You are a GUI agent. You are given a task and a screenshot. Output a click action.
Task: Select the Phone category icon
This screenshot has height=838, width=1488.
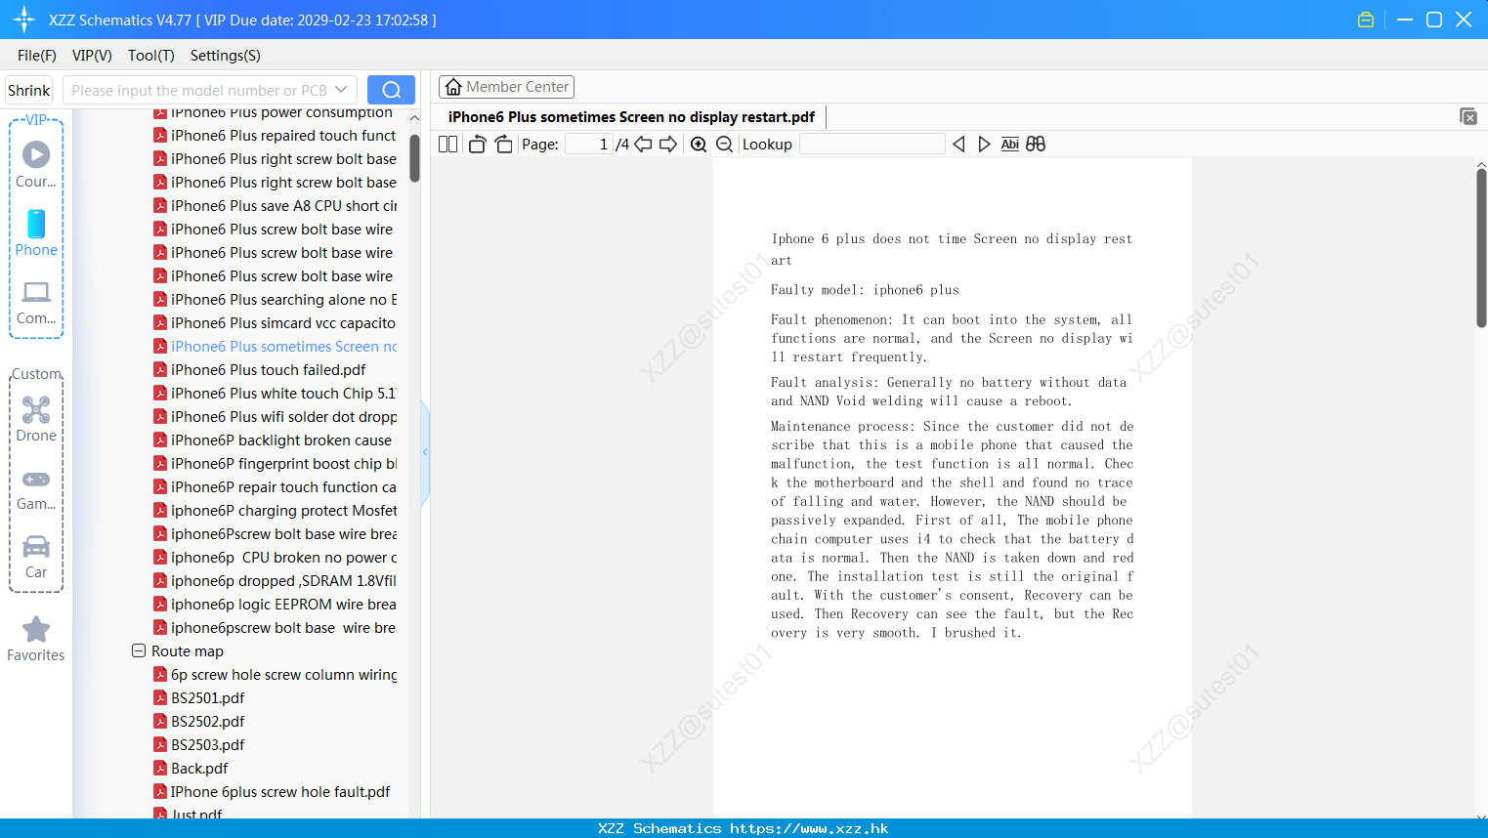click(x=36, y=232)
